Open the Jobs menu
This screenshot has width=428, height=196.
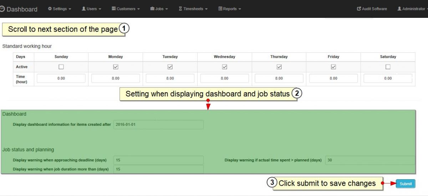(x=159, y=9)
